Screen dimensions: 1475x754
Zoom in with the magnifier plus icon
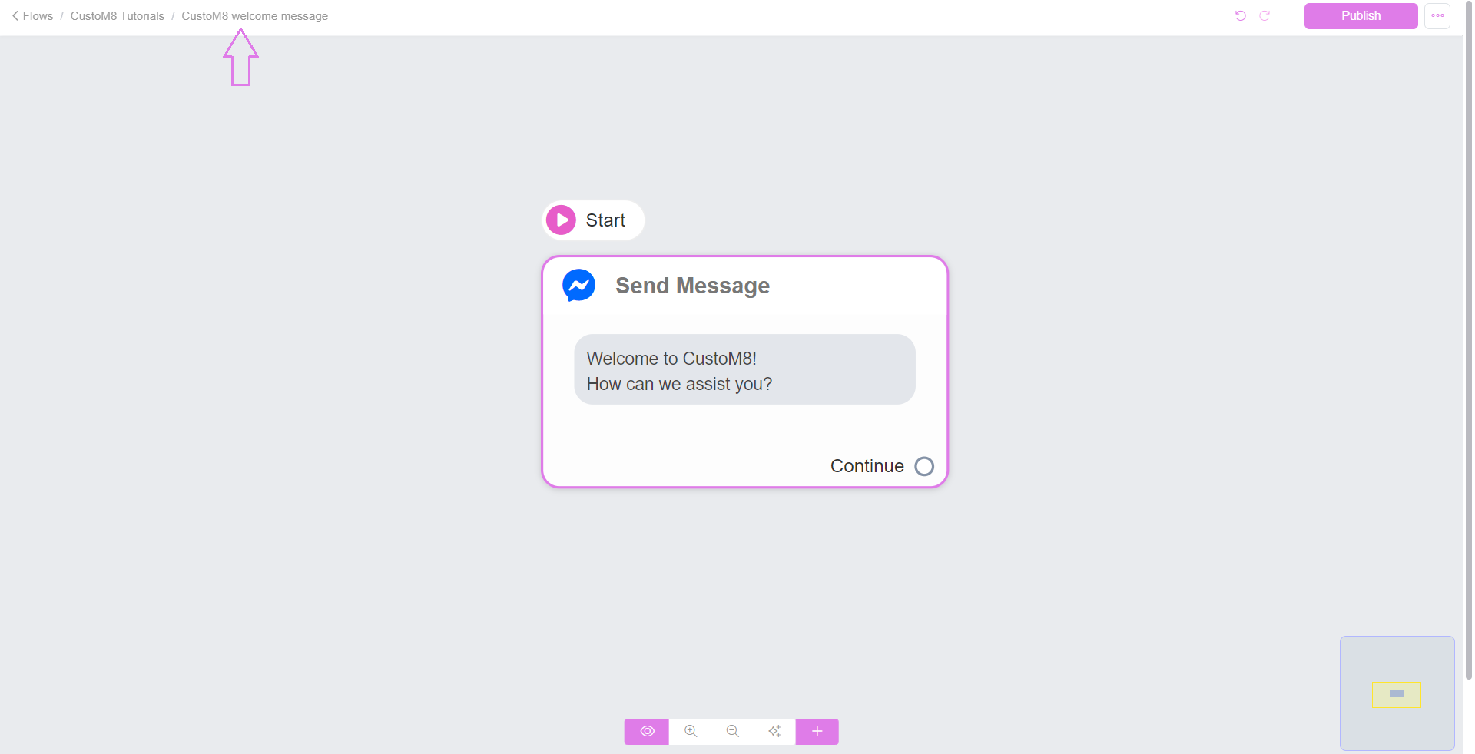coord(691,732)
